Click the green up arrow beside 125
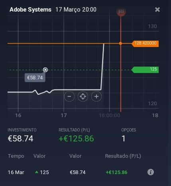Viewport: 171px width, 186px height. (37, 172)
